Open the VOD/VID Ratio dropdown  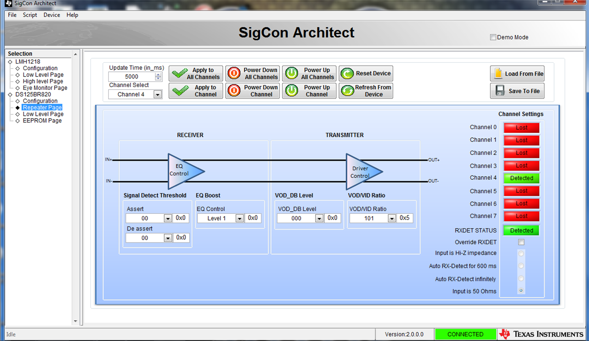[x=392, y=219]
